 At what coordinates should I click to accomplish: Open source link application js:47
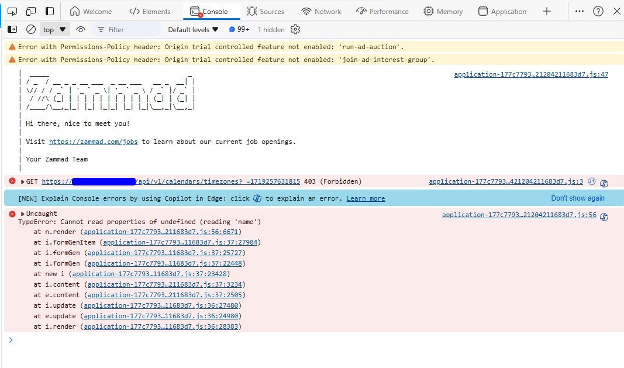click(531, 74)
